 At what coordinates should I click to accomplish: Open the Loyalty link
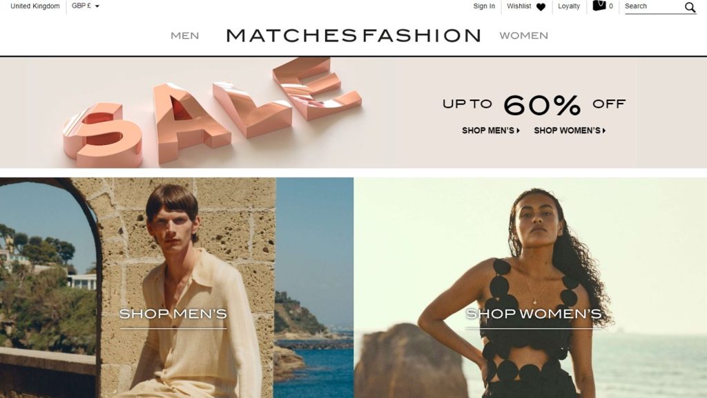569,6
